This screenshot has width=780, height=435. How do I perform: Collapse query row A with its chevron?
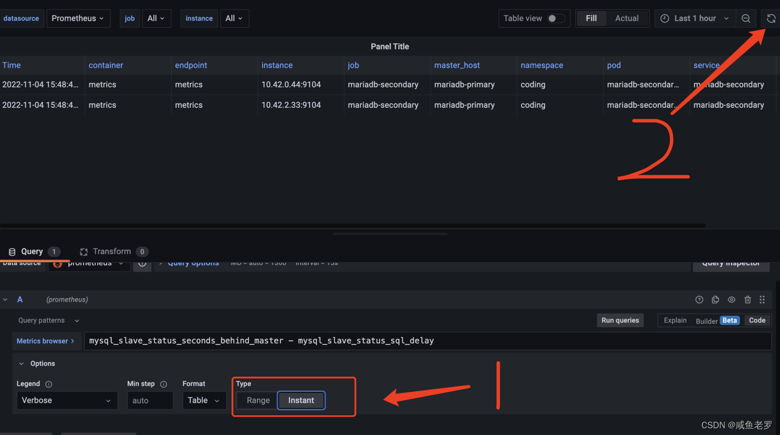pyautogui.click(x=5, y=300)
